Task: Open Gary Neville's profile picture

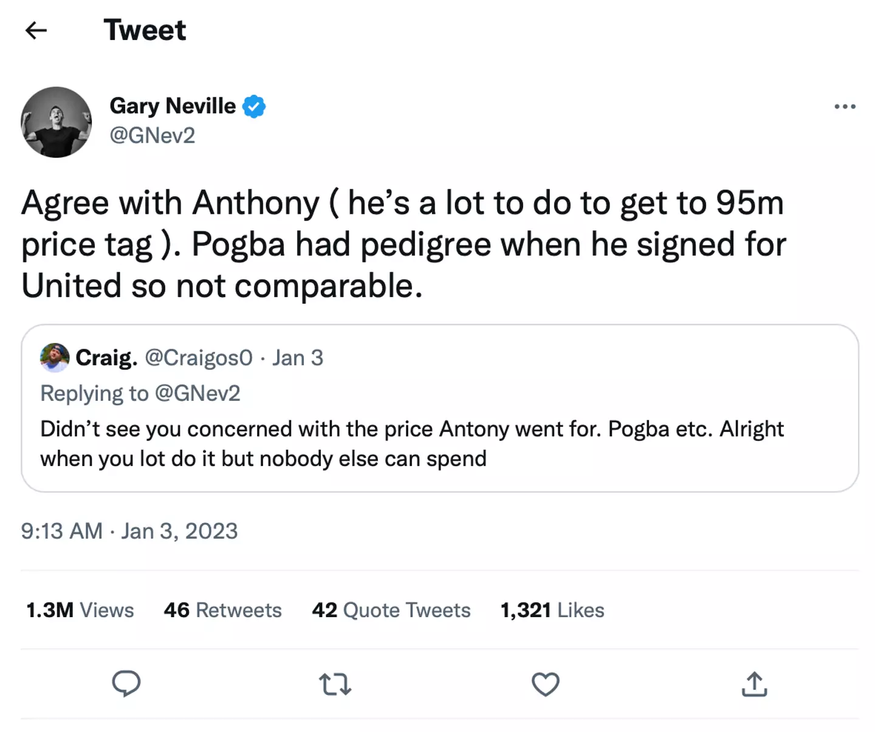Action: tap(57, 122)
